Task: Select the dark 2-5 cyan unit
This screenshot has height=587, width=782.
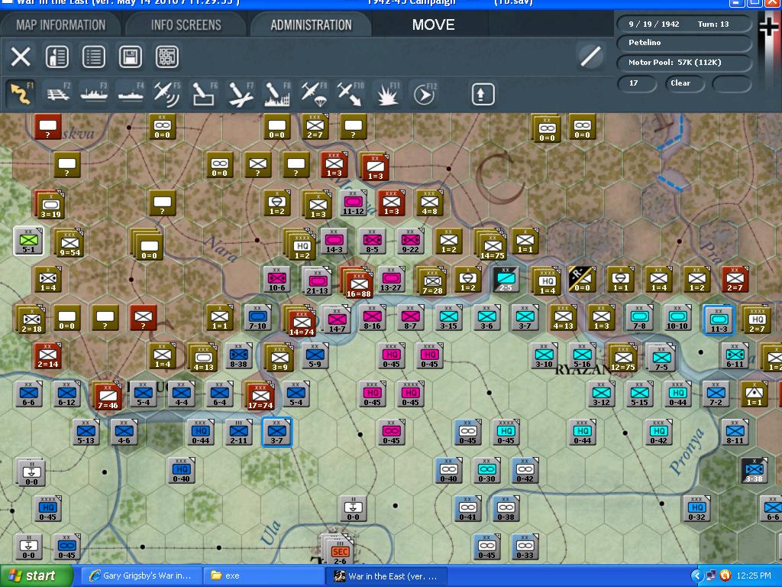Action: [506, 280]
